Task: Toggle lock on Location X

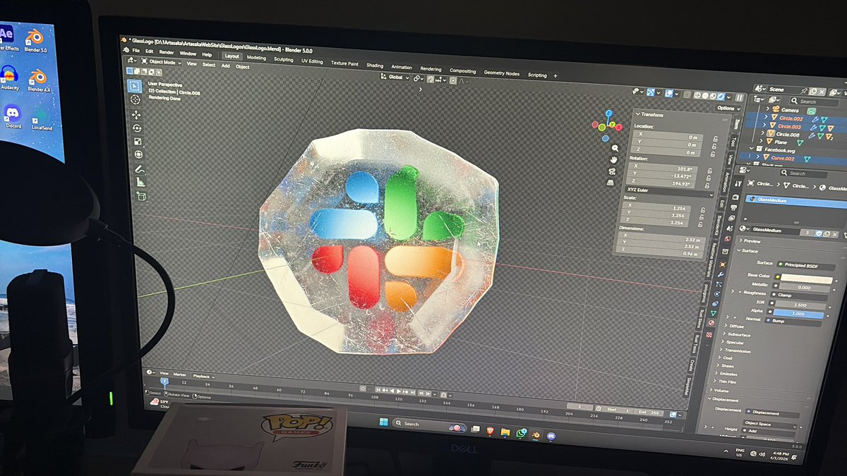Action: tap(716, 138)
